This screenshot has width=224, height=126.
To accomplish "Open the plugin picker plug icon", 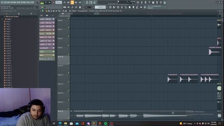I will pos(133,7).
